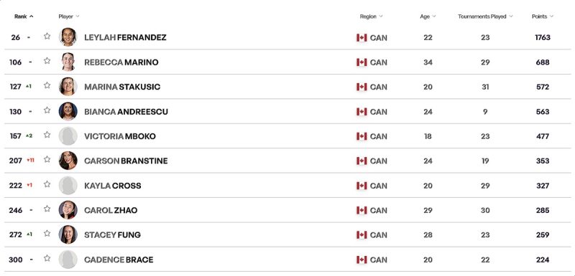The height and width of the screenshot is (276, 575).
Task: Sort by Age column header
Action: click(428, 16)
